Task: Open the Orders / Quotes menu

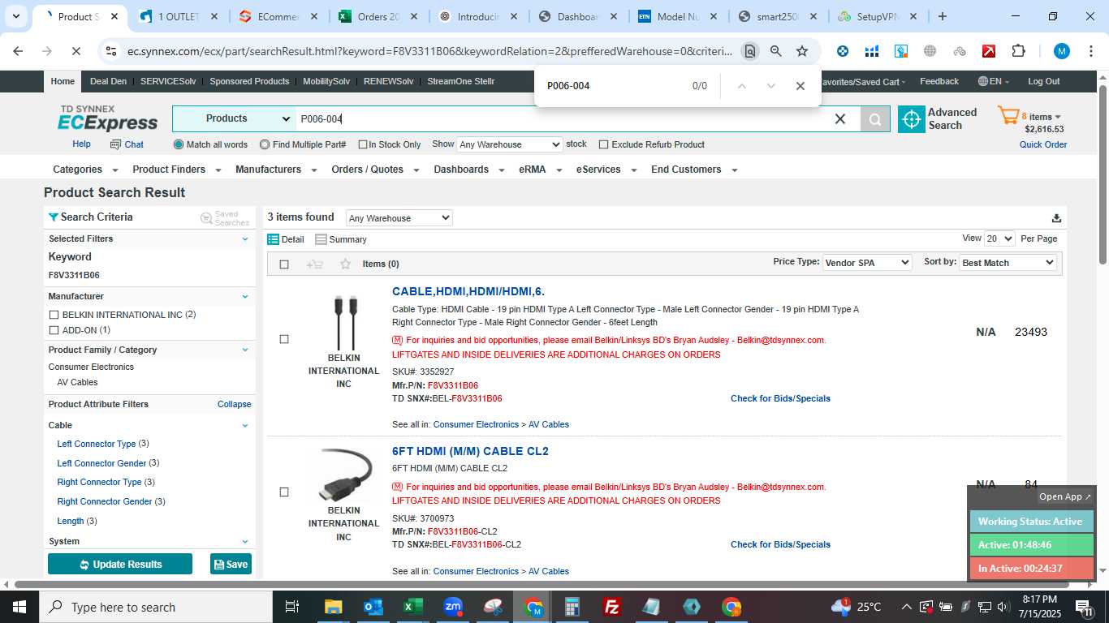Action: click(375, 170)
